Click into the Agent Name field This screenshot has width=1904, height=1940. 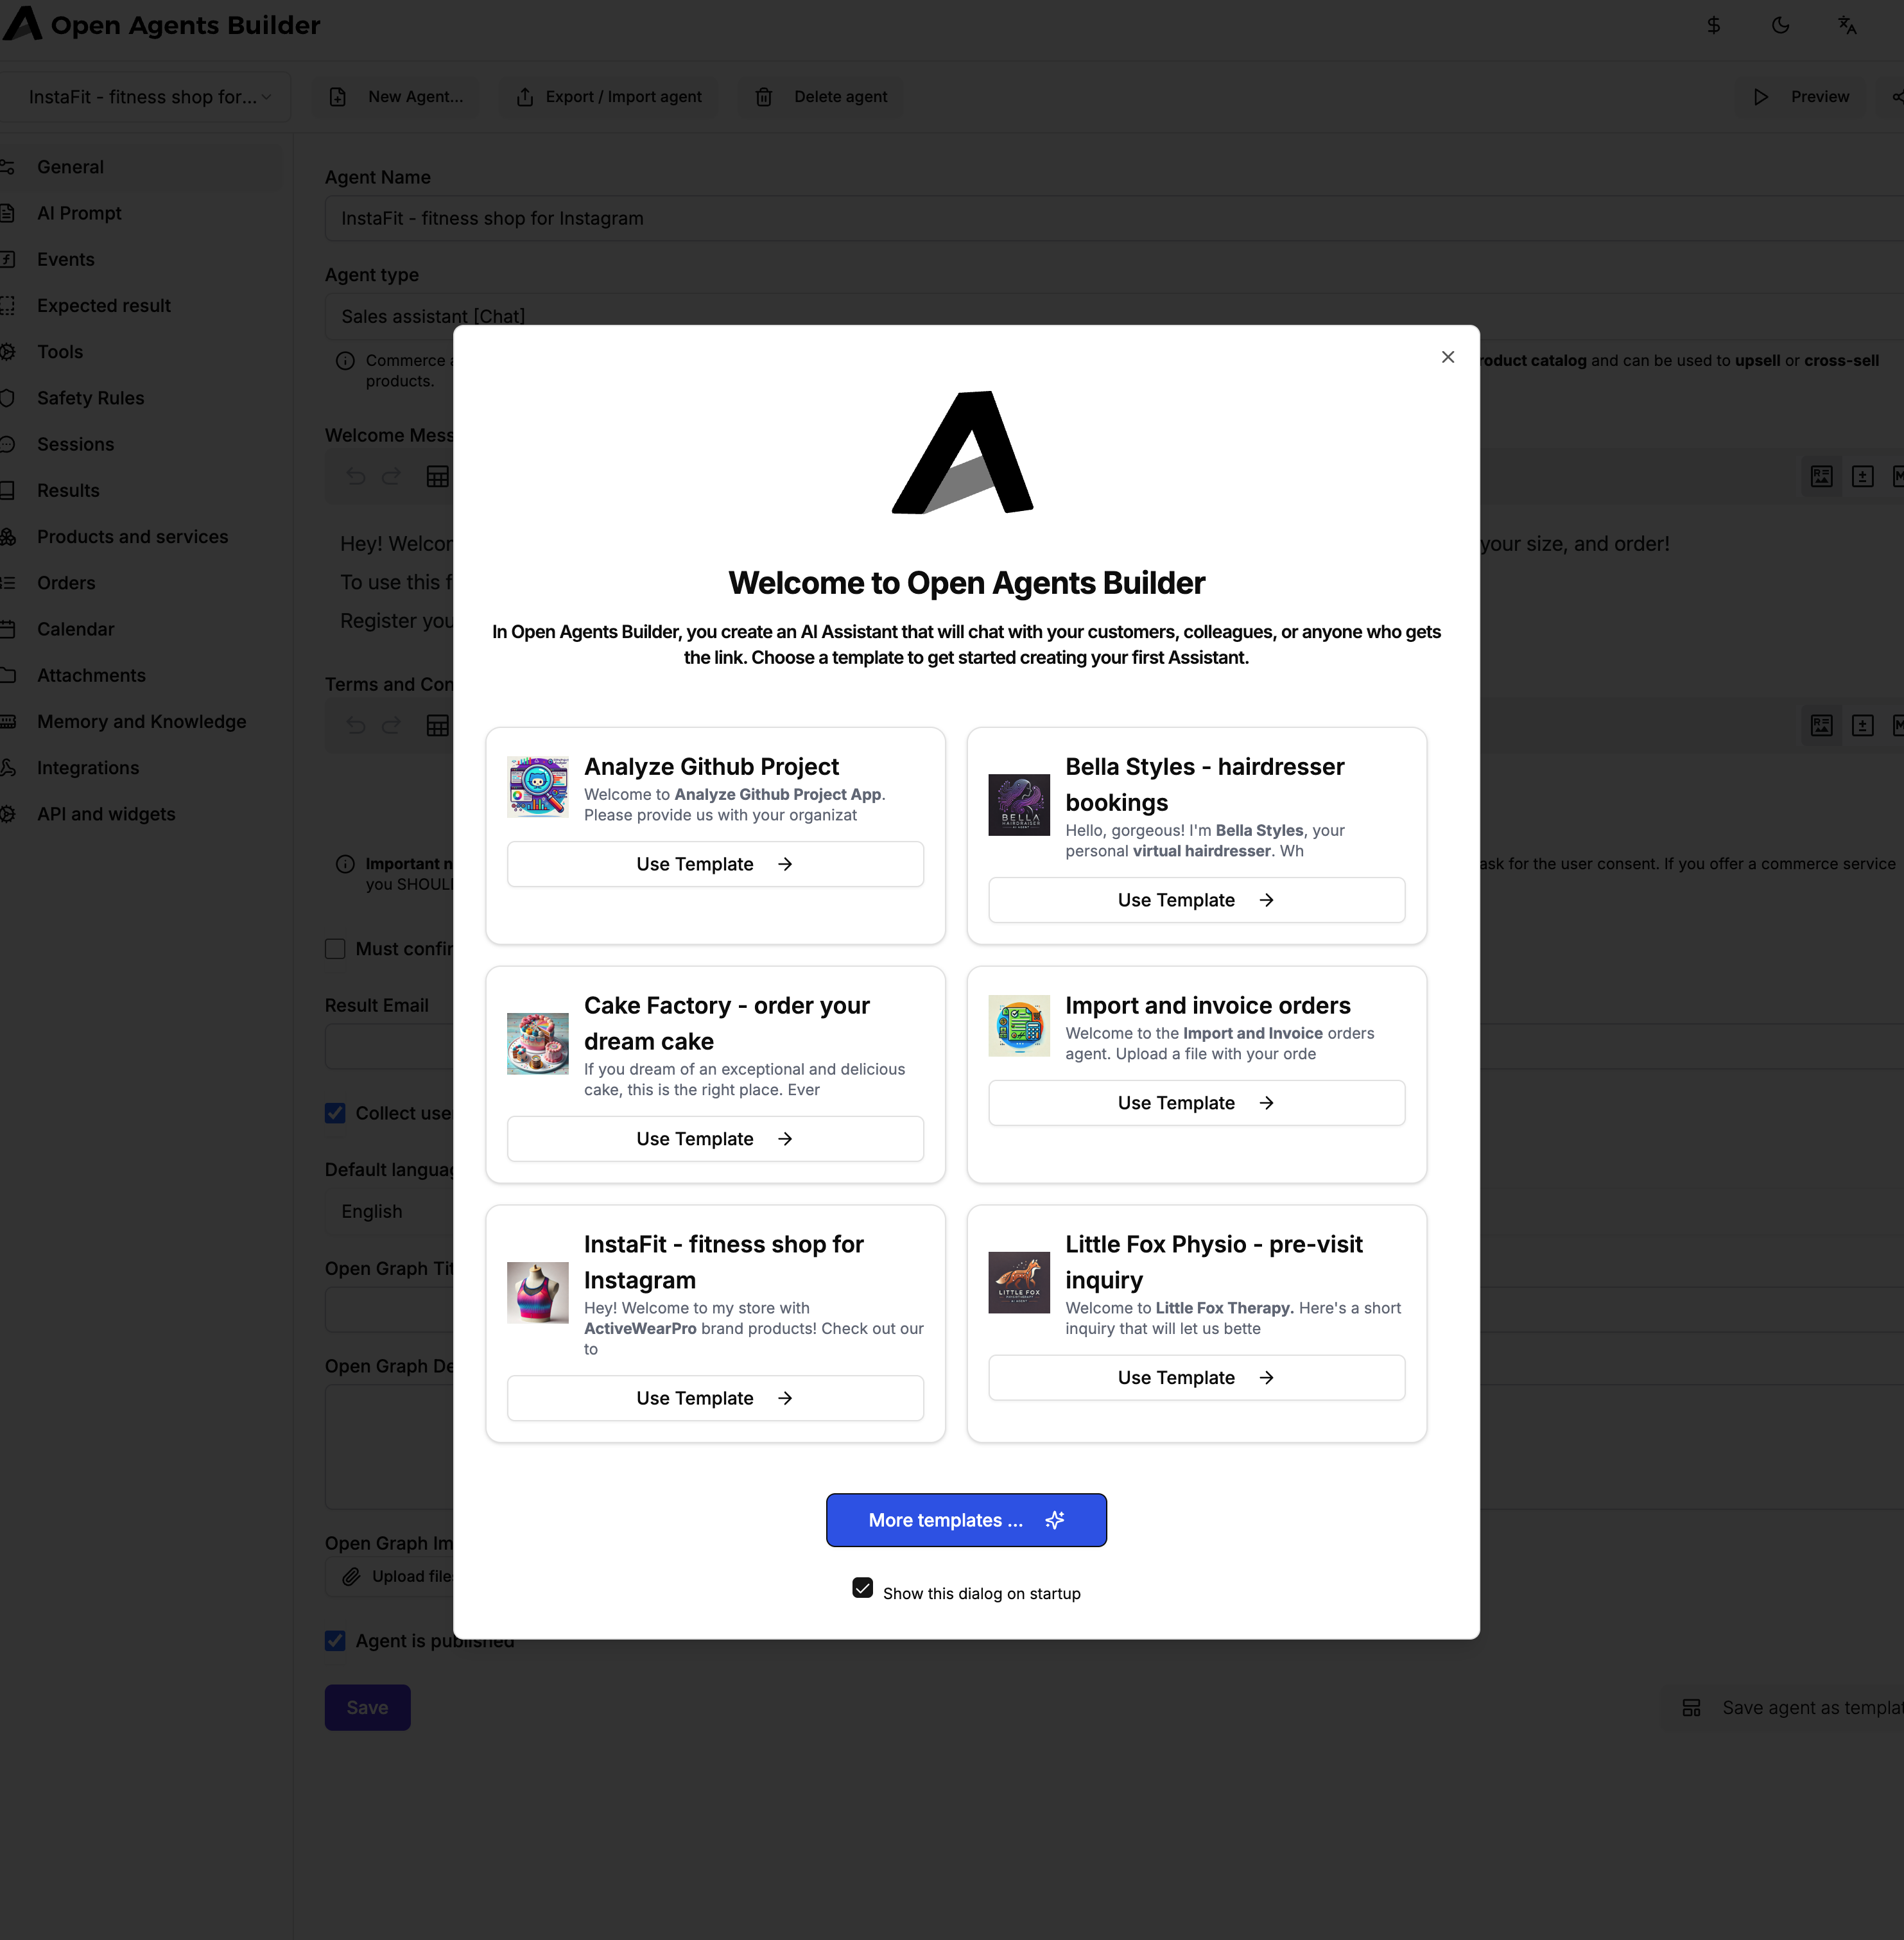click(x=1114, y=218)
